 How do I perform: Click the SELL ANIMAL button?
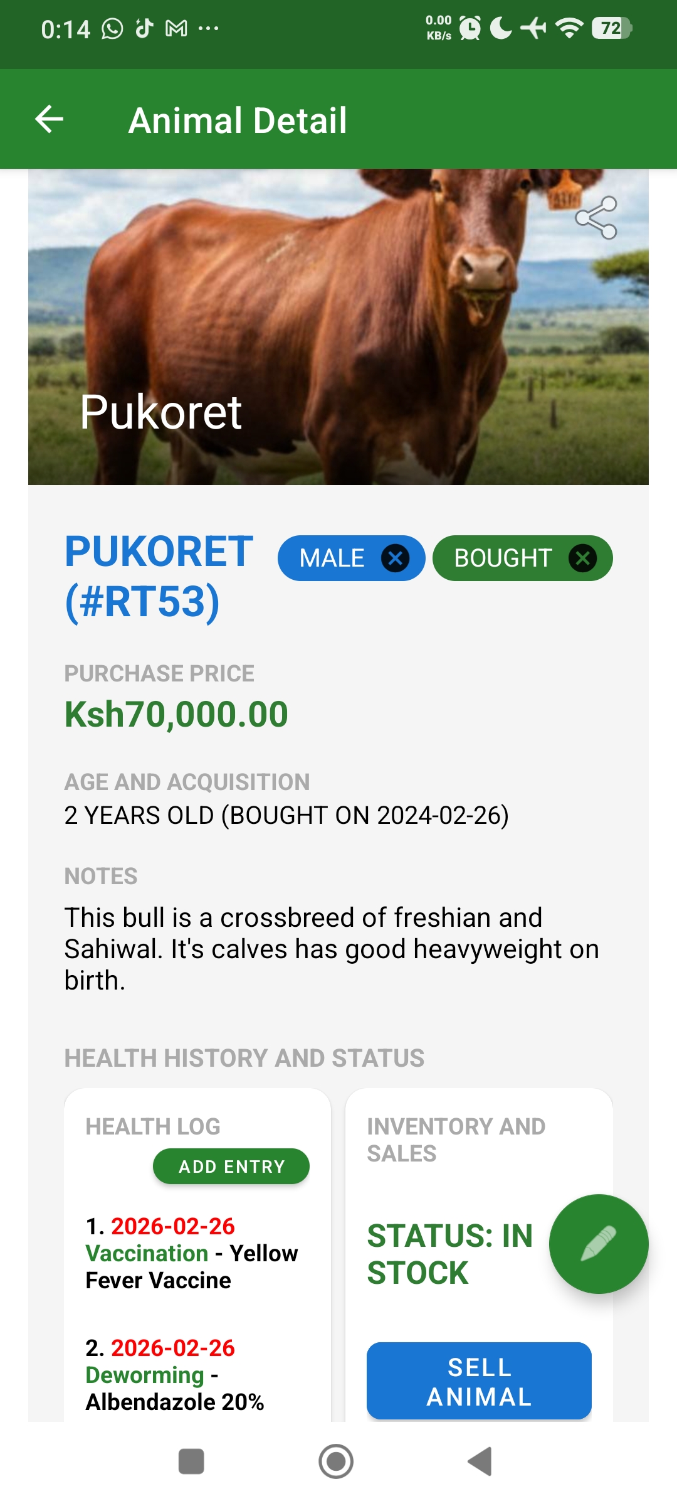tap(479, 1381)
